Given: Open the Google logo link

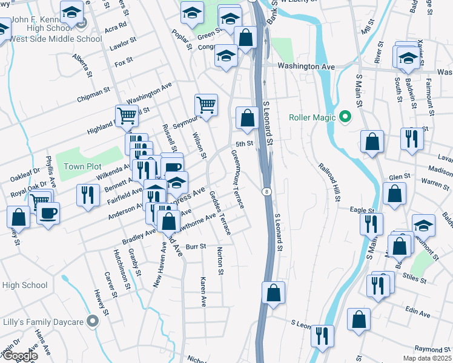Looking at the screenshot, I should [x=20, y=356].
